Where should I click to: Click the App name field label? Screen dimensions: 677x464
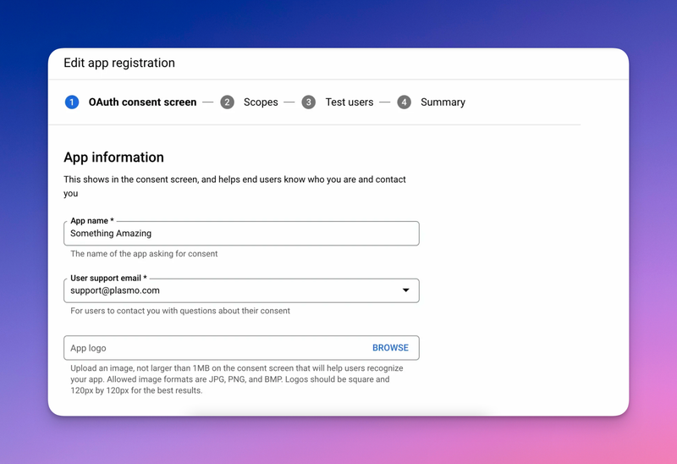(92, 221)
